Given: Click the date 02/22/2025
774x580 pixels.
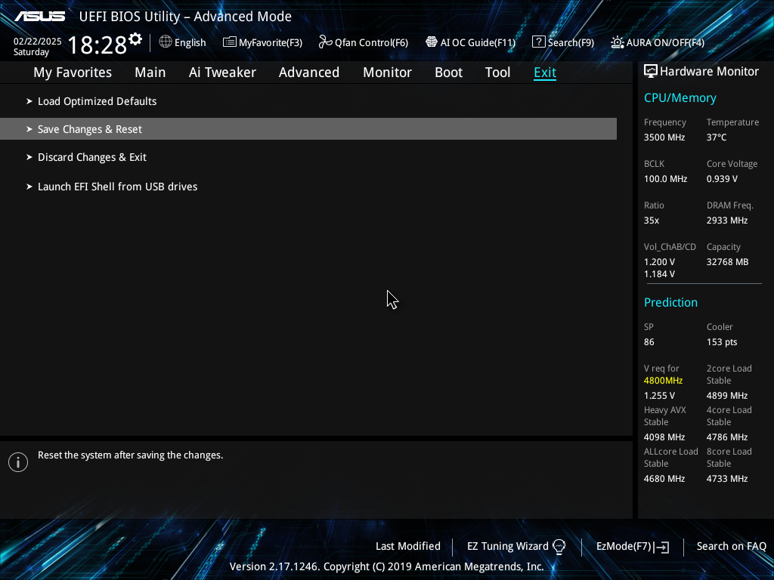Looking at the screenshot, I should click(x=38, y=42).
